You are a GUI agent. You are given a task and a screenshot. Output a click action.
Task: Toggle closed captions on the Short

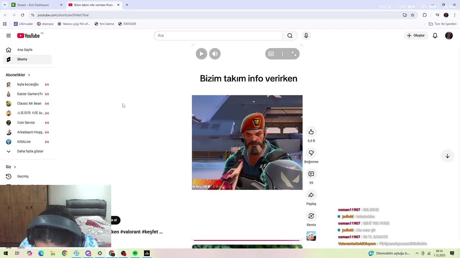pos(271,54)
